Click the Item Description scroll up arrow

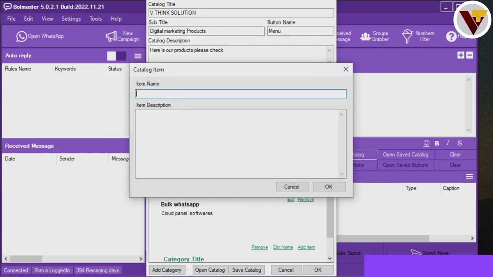(342, 114)
